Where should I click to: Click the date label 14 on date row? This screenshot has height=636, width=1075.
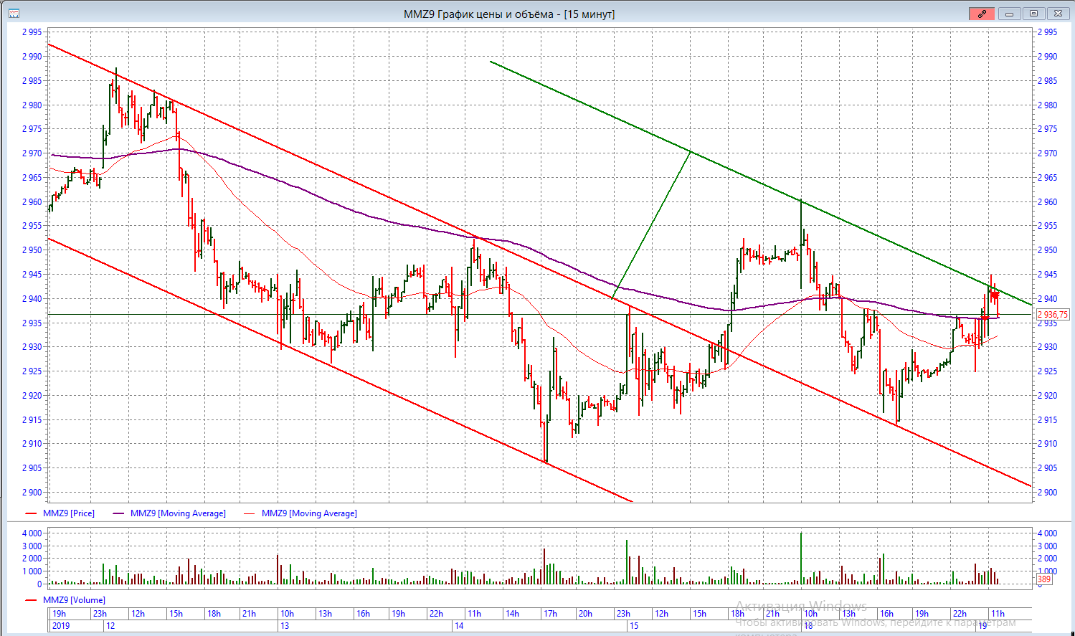[x=459, y=626]
